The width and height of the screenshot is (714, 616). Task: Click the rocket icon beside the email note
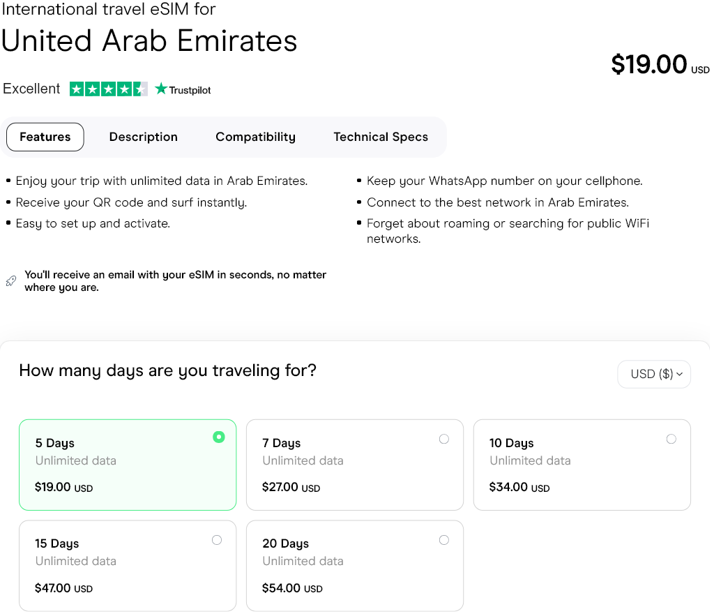coord(10,280)
